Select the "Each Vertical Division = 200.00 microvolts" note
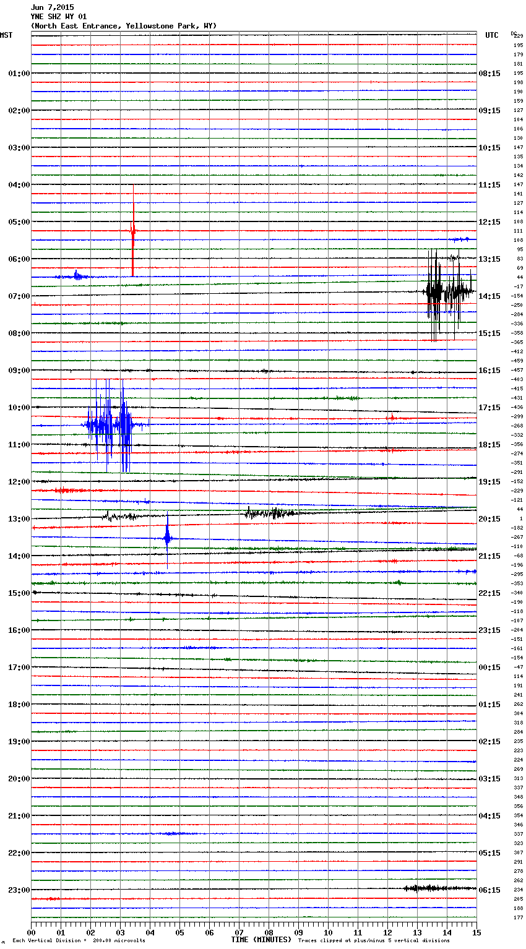Viewport: 526px width, 949px height. [79, 941]
